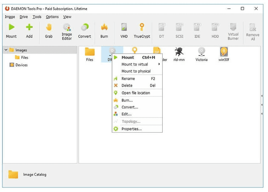268x192 pixels.
Task: Select Images in the tree
Action: tap(21, 50)
